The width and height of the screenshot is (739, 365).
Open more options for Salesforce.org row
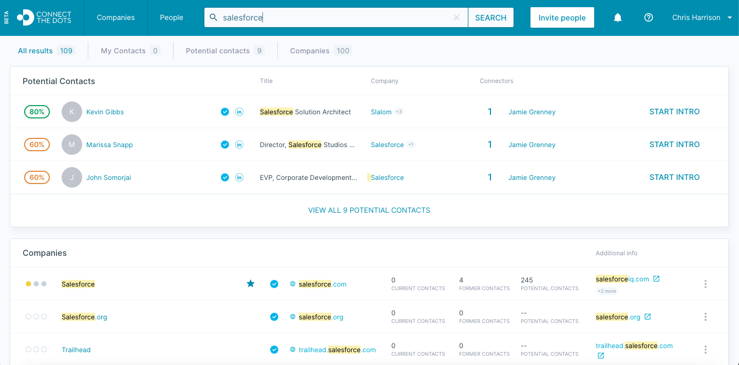tap(706, 317)
